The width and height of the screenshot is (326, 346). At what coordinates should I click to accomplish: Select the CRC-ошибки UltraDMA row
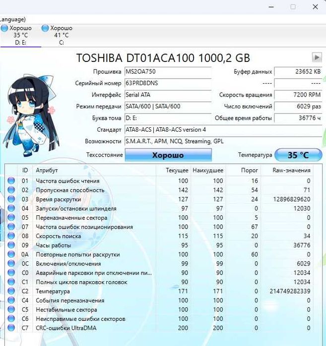point(159,328)
